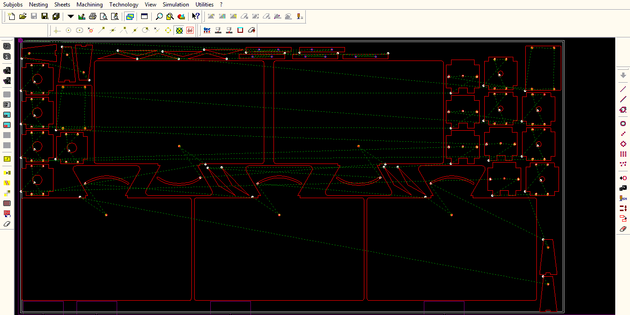Click the Print icon
Screen dimensions: 630x315
[x=93, y=17]
